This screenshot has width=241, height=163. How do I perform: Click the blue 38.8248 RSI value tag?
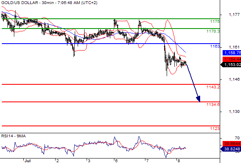coord(231,149)
